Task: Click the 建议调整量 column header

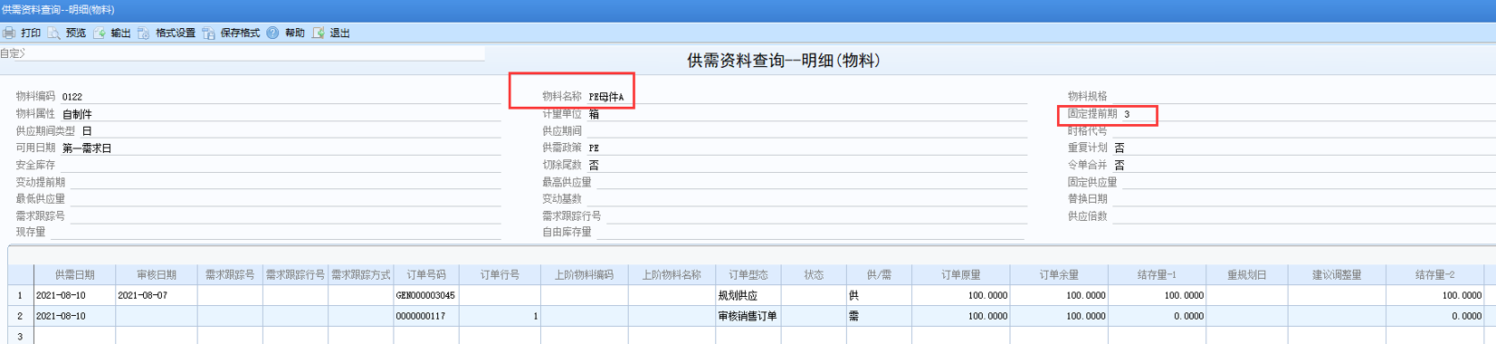Action: tap(1337, 274)
